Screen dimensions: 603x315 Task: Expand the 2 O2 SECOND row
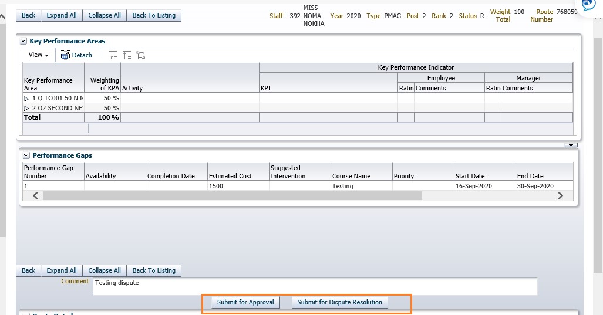(x=27, y=109)
